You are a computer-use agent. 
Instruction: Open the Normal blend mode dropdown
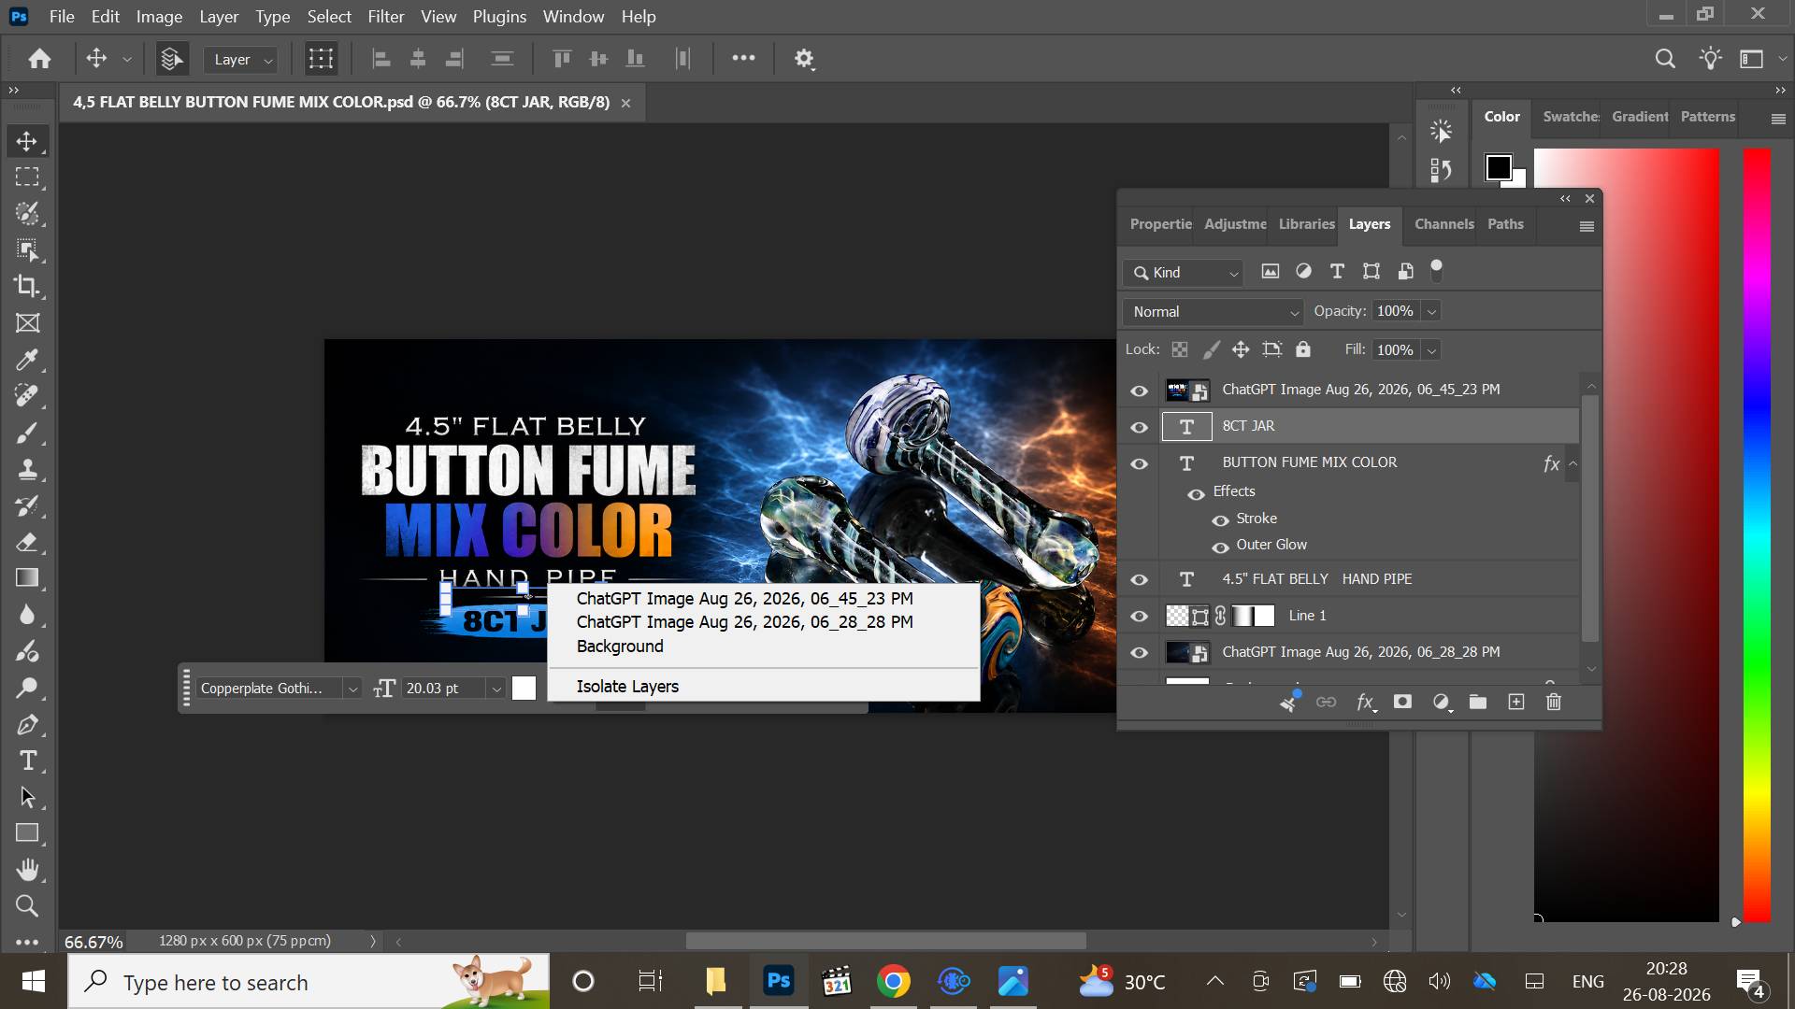(1213, 311)
